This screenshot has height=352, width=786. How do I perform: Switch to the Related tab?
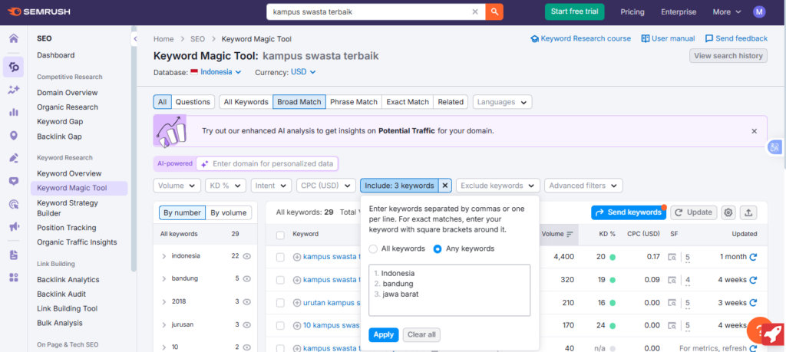tap(451, 102)
